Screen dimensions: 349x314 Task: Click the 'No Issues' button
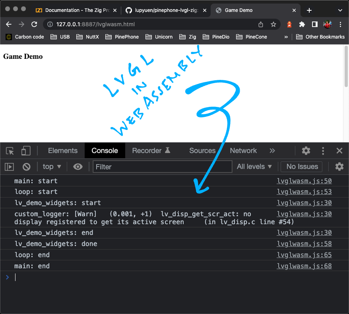(302, 167)
